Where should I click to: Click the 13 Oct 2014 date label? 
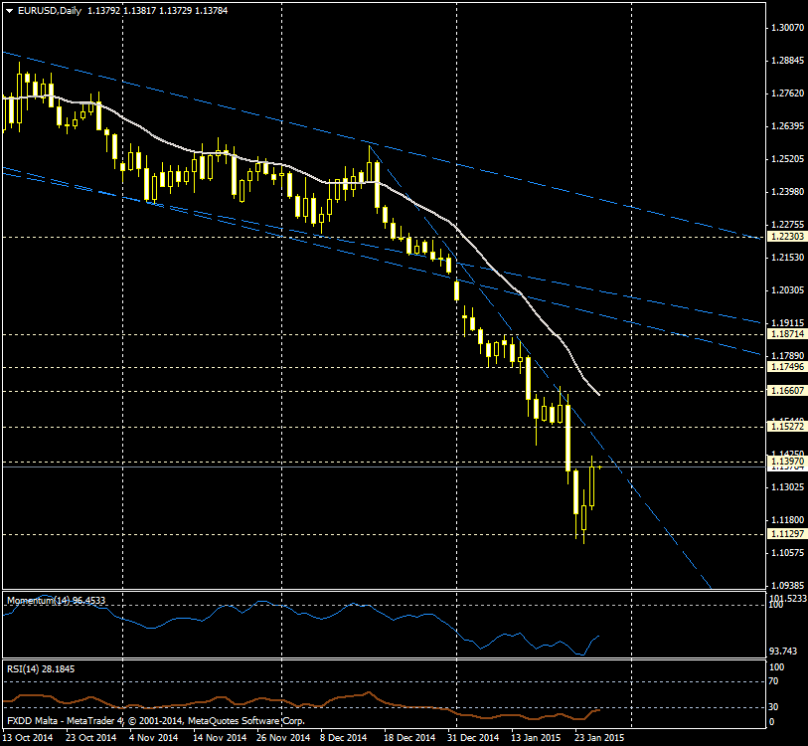tap(28, 738)
